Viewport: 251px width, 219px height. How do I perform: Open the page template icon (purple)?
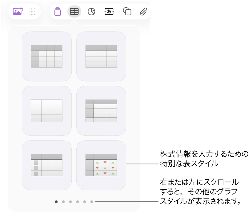point(58,12)
